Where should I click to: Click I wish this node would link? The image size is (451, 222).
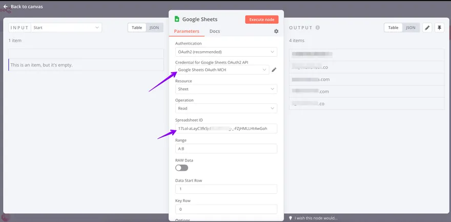316,218
